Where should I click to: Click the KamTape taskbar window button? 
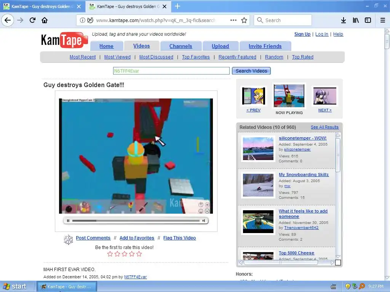pos(67,287)
